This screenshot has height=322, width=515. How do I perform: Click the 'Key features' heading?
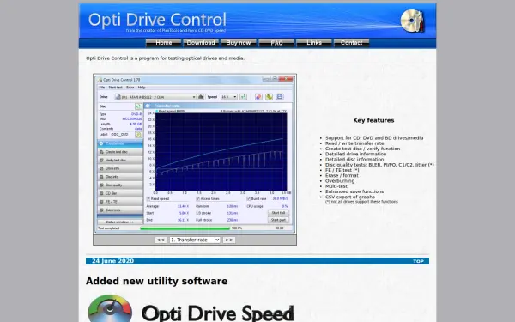pos(373,120)
